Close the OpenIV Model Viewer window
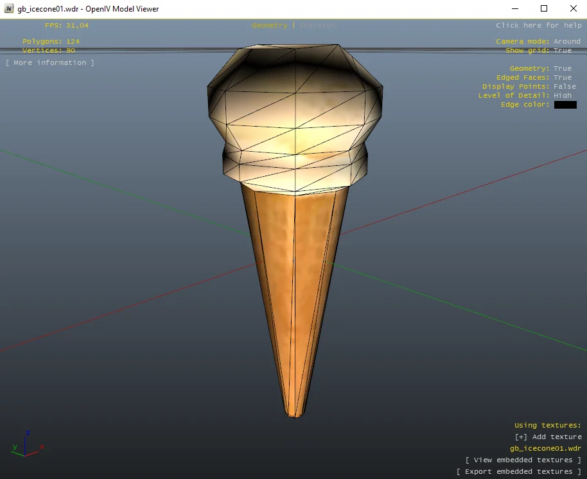This screenshot has width=587, height=479. [573, 9]
